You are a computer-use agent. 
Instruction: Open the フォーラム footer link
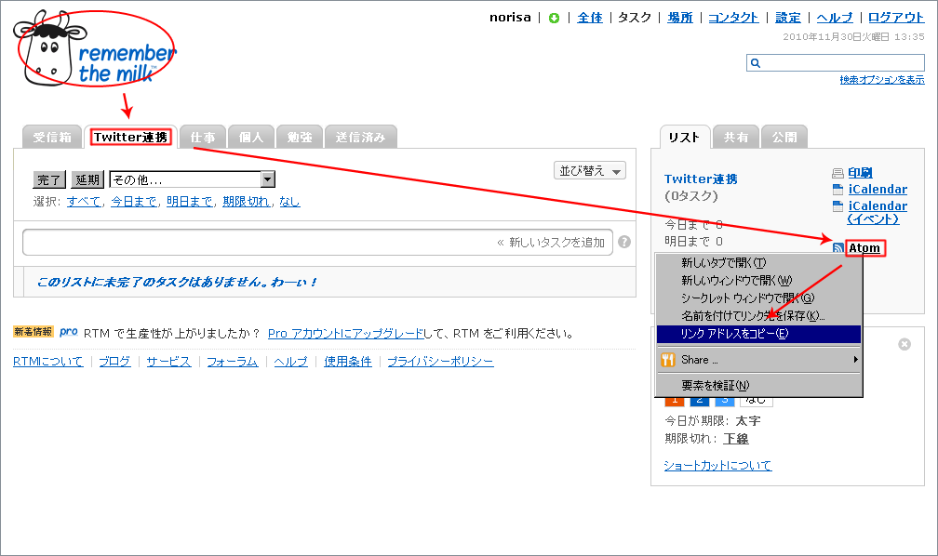[233, 362]
